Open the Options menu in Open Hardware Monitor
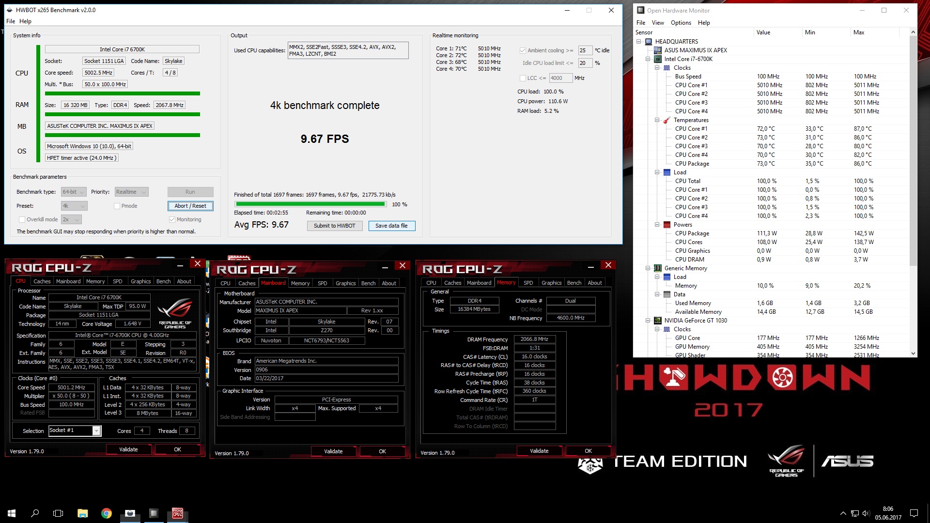Viewport: 930px width, 523px height. [x=681, y=23]
